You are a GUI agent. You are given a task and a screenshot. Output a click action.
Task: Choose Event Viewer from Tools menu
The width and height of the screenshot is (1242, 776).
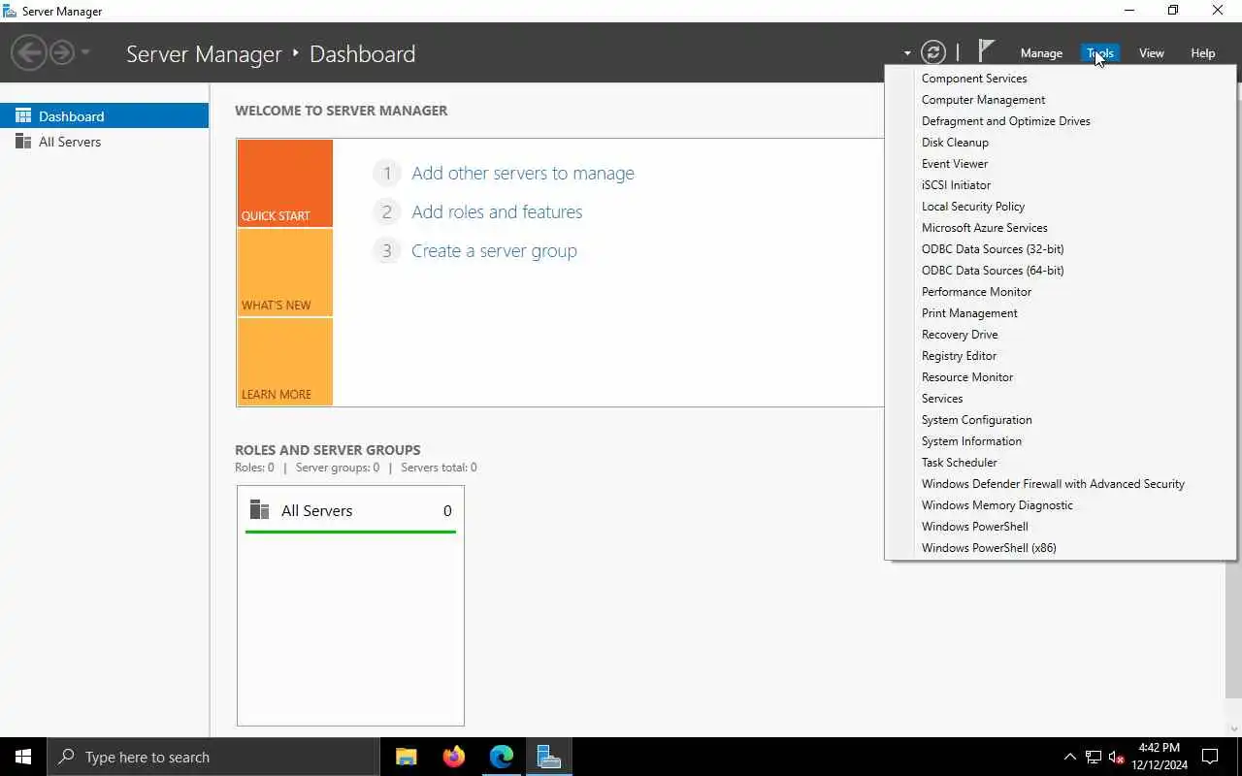[1061, 164]
